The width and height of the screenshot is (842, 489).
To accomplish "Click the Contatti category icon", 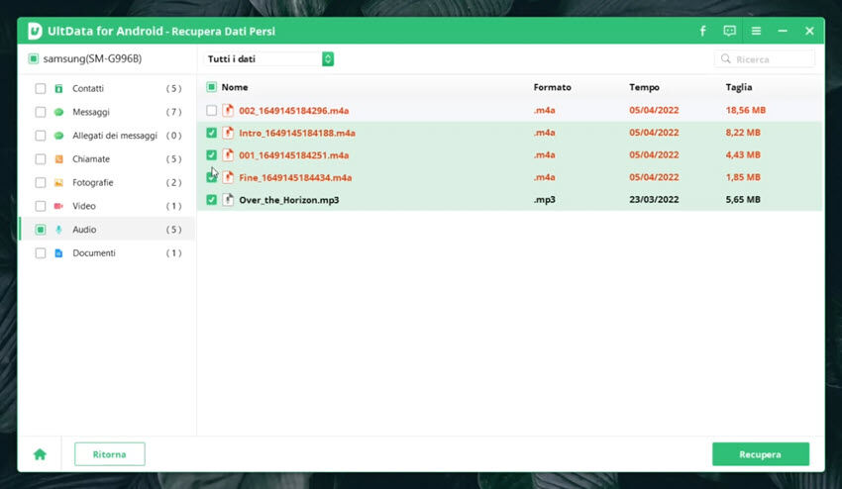I will coord(58,88).
